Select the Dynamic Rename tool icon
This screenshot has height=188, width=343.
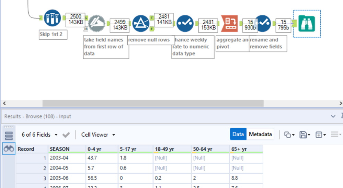[x=97, y=23]
